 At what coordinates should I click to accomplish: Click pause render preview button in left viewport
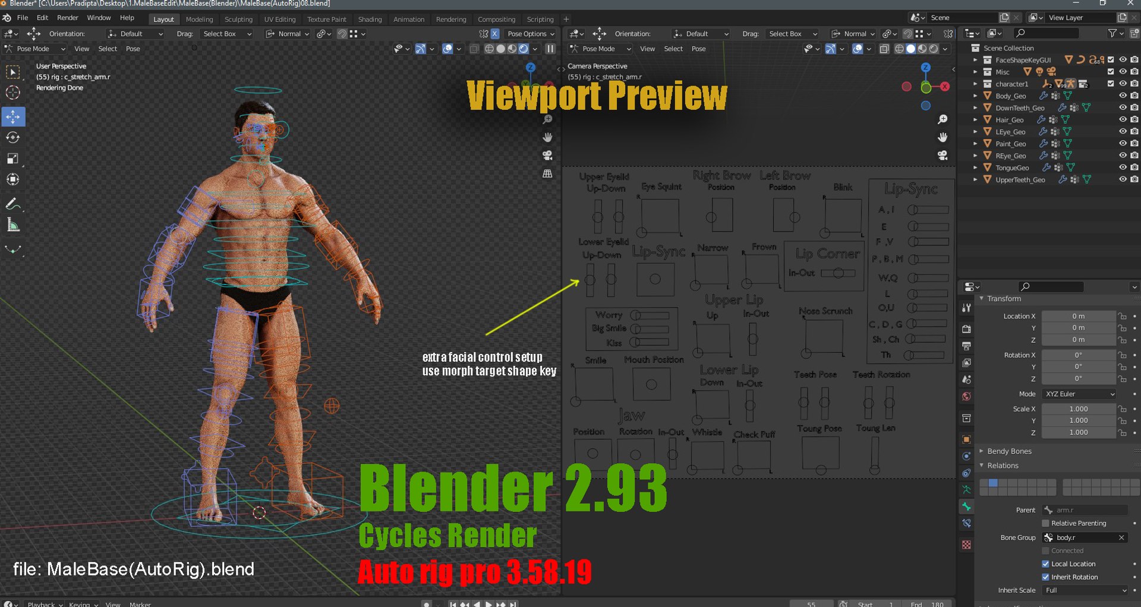click(550, 49)
